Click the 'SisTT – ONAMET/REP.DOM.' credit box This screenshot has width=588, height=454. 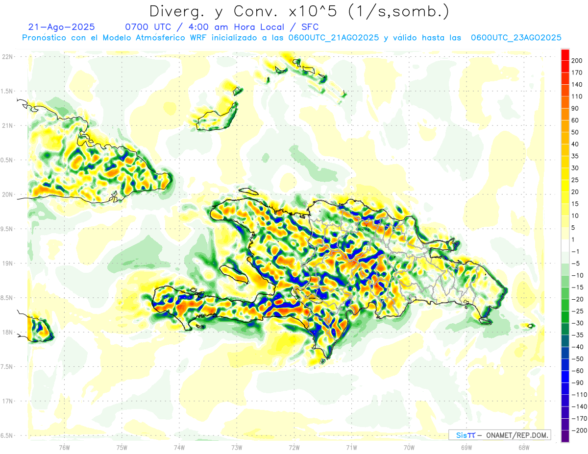499,435
